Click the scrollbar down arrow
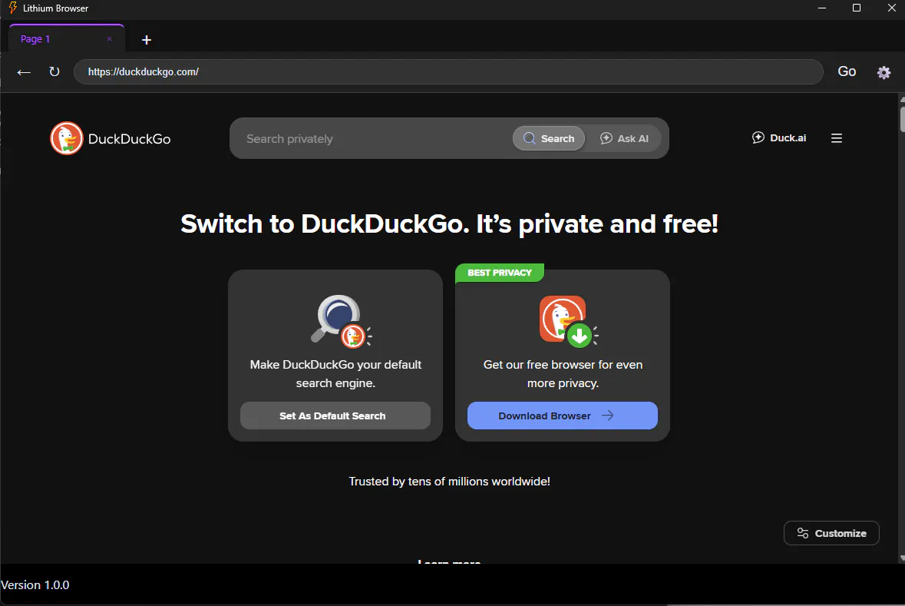The width and height of the screenshot is (905, 606). [x=902, y=558]
